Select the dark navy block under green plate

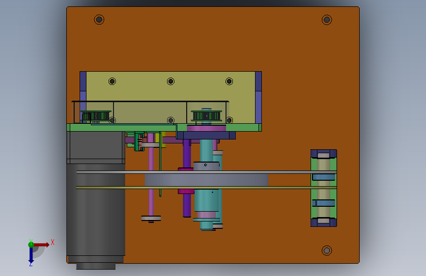click(206, 135)
